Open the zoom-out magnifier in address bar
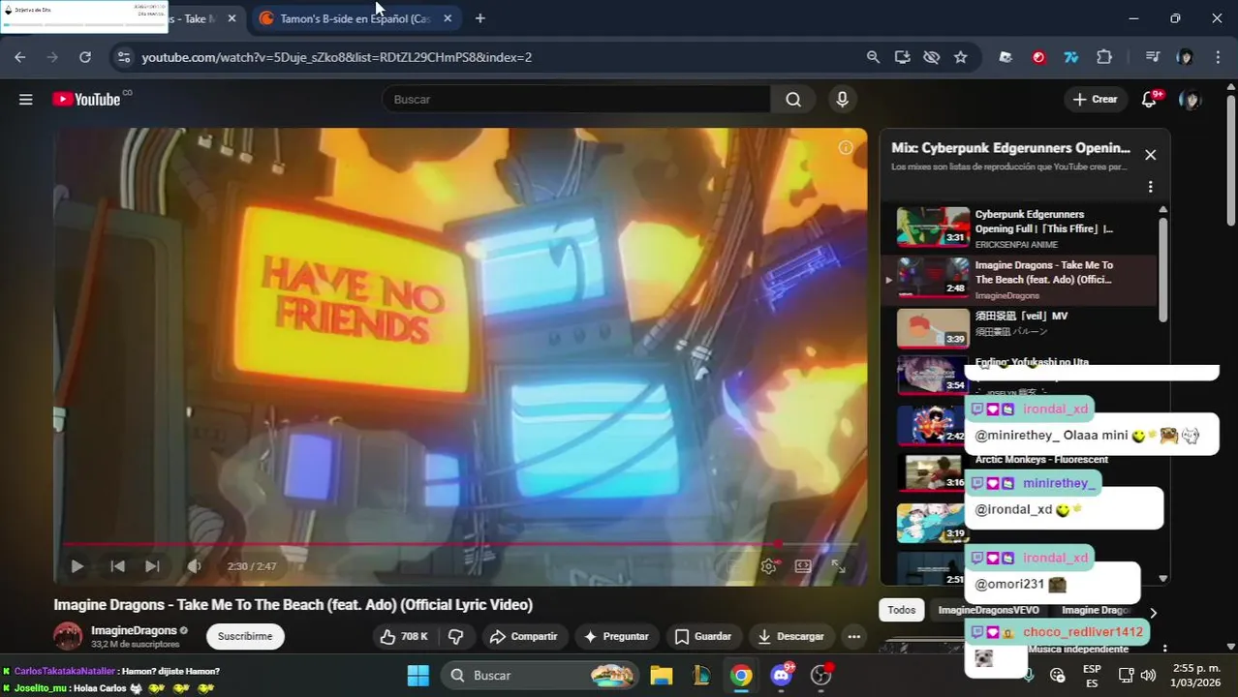 pyautogui.click(x=873, y=57)
